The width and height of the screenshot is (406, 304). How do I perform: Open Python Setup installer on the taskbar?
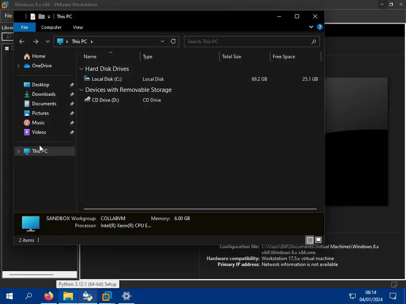(x=88, y=296)
